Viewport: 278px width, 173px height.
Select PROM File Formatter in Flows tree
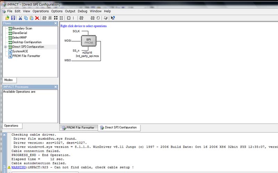[26, 56]
